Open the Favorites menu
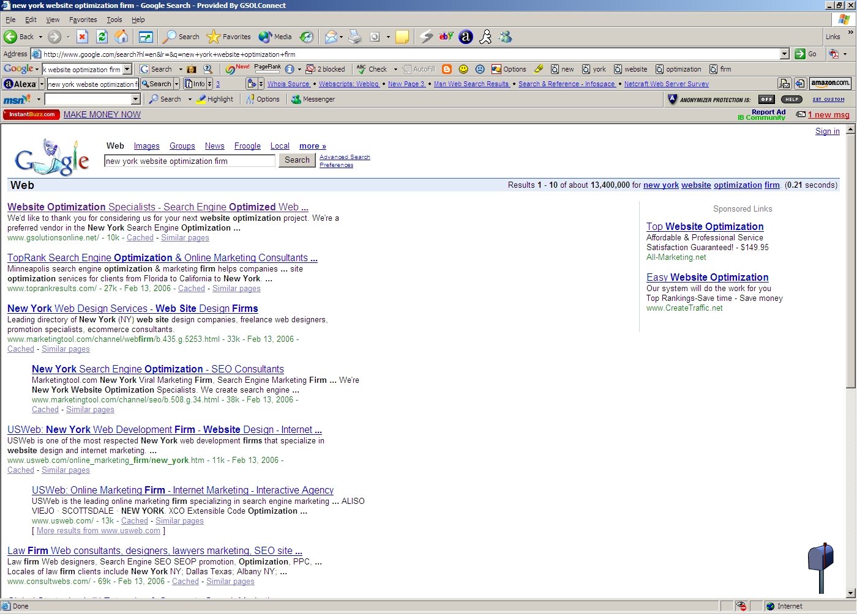This screenshot has width=857, height=614. pos(83,20)
